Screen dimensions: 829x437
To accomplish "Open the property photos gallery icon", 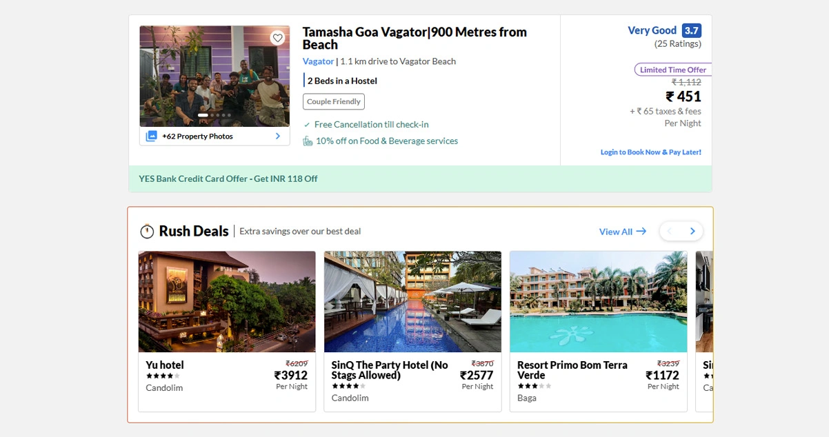I will coord(152,136).
